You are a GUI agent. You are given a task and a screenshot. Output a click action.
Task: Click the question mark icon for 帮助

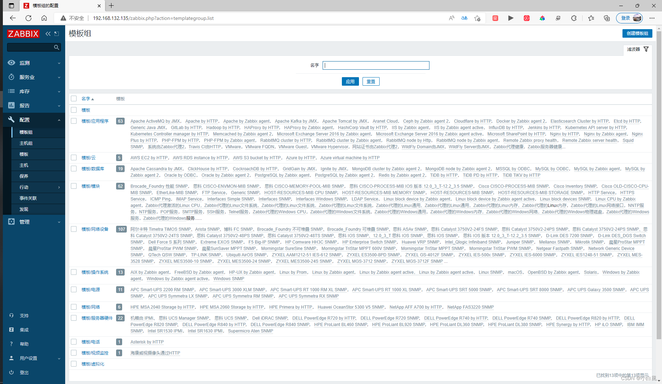(11, 344)
